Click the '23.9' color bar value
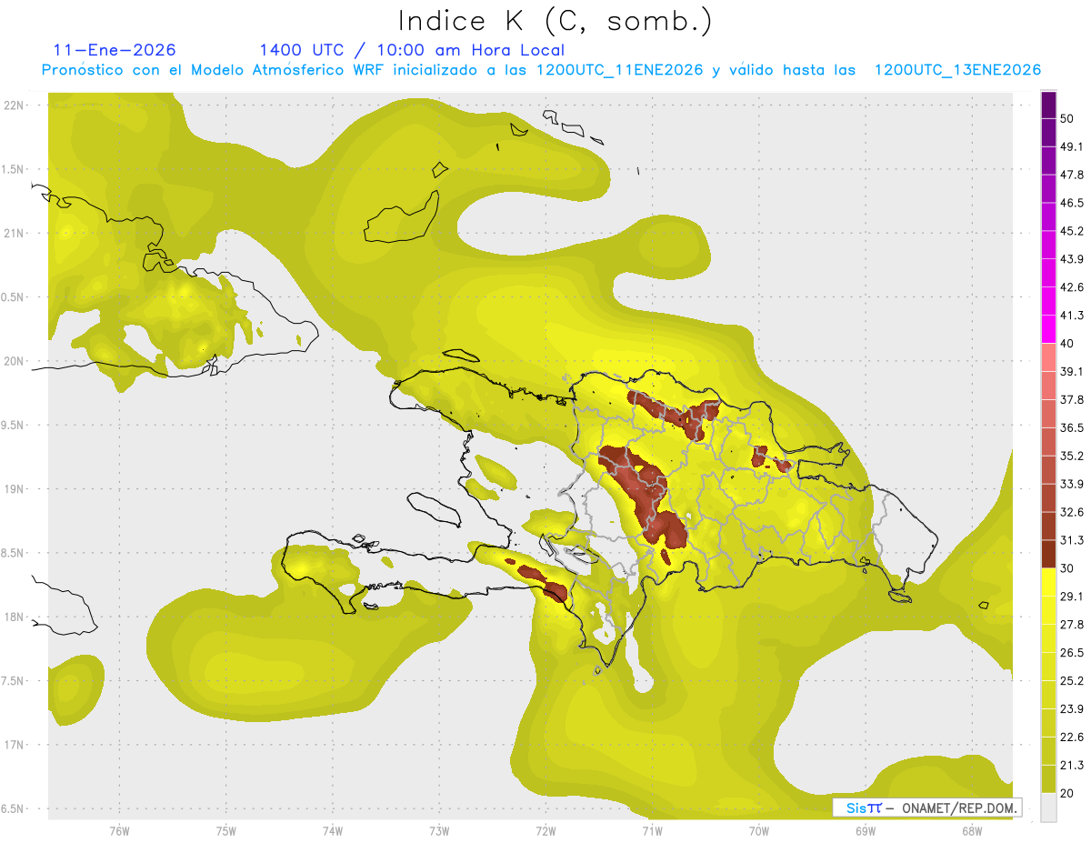1091x843 pixels. tap(1072, 708)
